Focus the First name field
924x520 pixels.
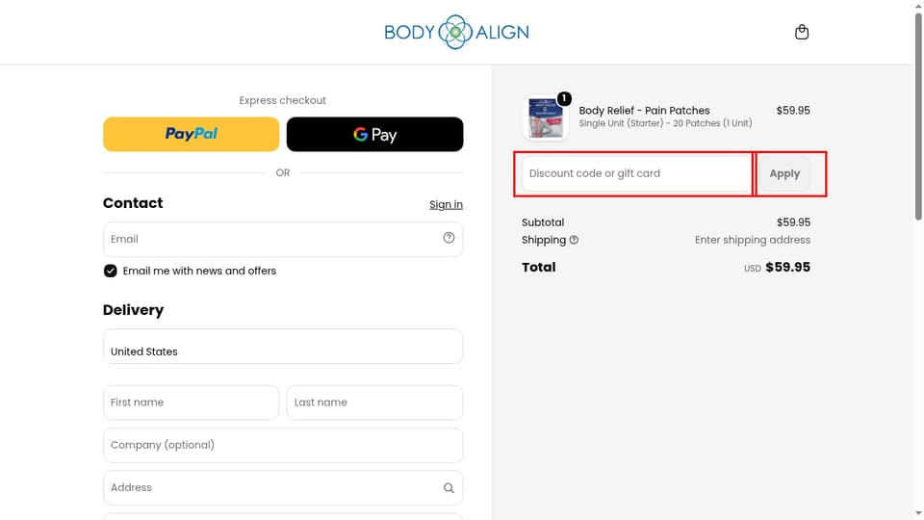click(x=191, y=403)
